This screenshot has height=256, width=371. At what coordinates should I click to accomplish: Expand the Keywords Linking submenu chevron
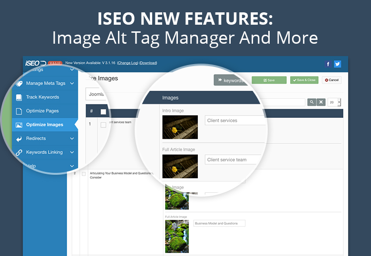(72, 152)
